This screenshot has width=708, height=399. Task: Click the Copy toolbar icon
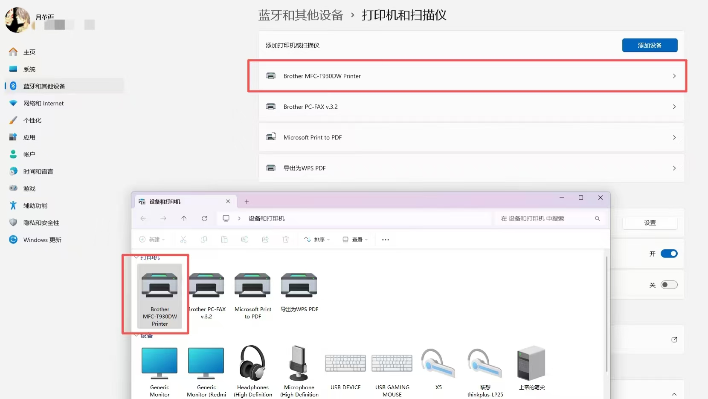(x=204, y=240)
